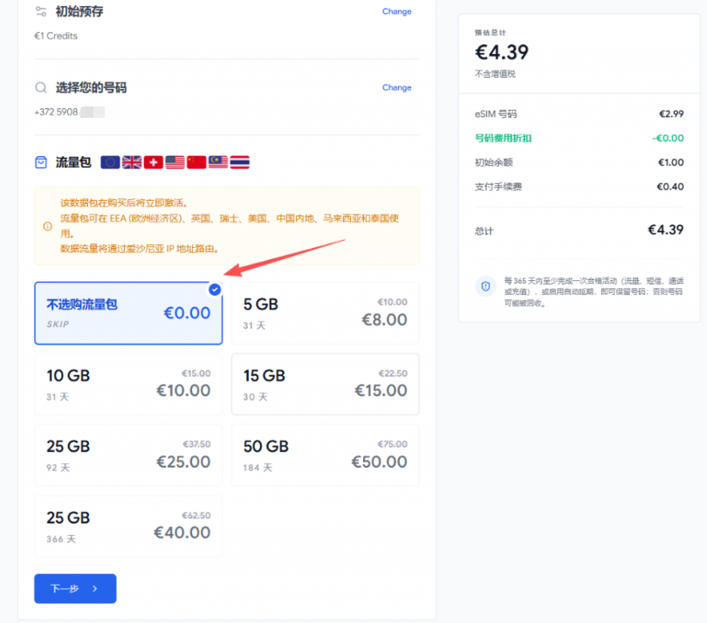707x623 pixels.
Task: Select the 不选购流量包 skip option
Action: [x=128, y=313]
